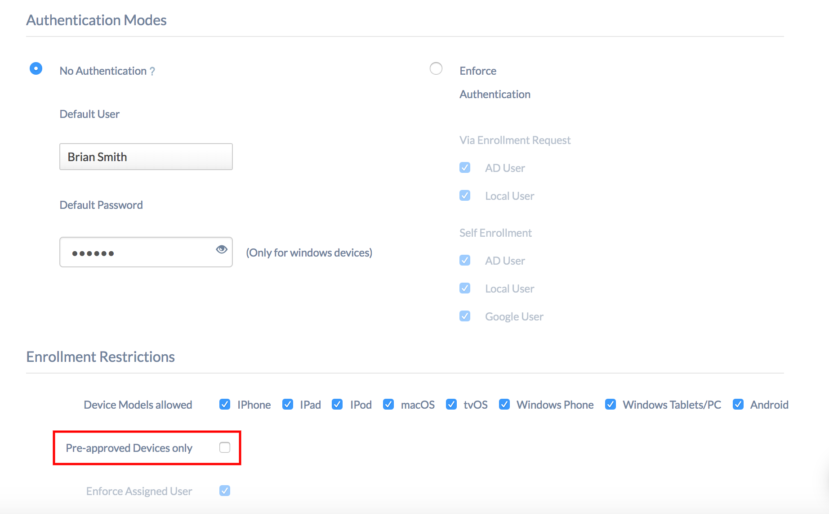Select the No Authentication radio button
Image resolution: width=829 pixels, height=514 pixels.
tap(36, 68)
